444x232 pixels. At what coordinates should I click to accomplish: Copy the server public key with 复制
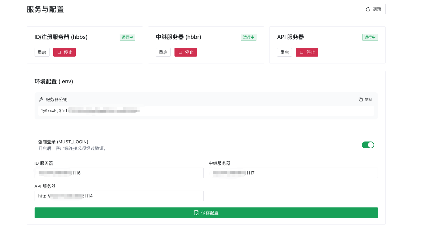pos(365,100)
